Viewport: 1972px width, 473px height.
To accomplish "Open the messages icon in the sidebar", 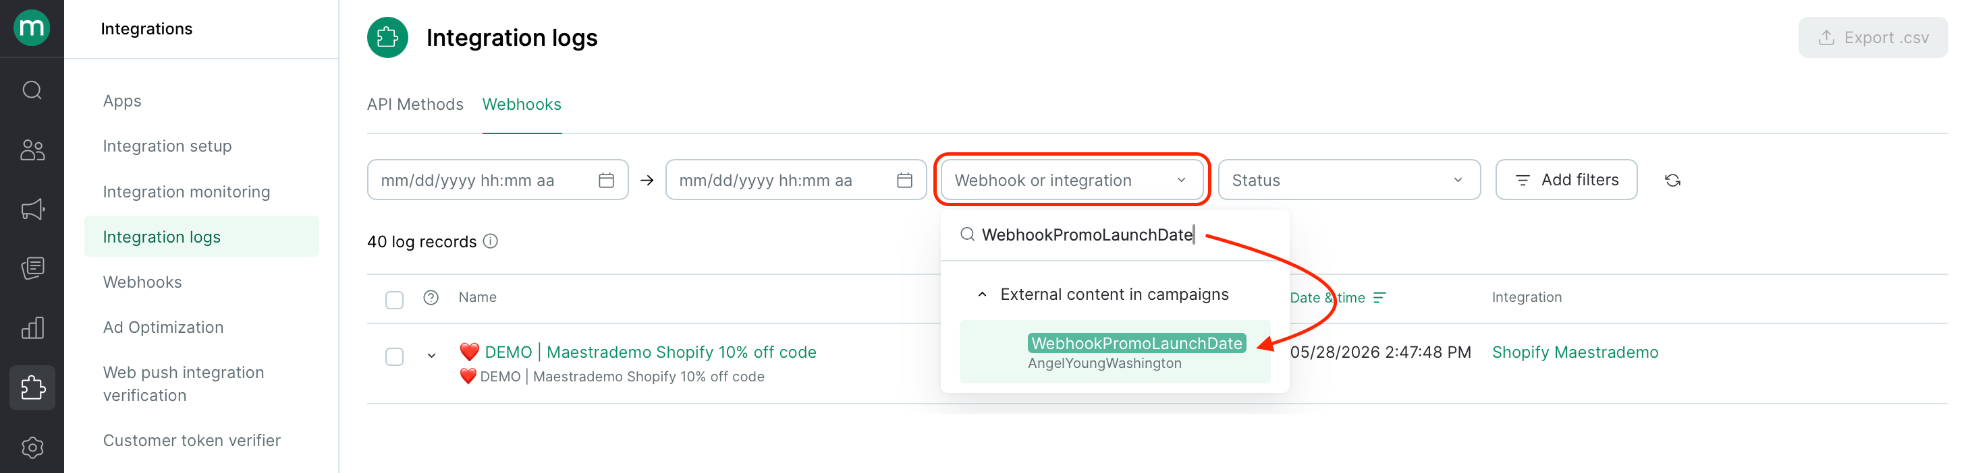I will pyautogui.click(x=32, y=268).
